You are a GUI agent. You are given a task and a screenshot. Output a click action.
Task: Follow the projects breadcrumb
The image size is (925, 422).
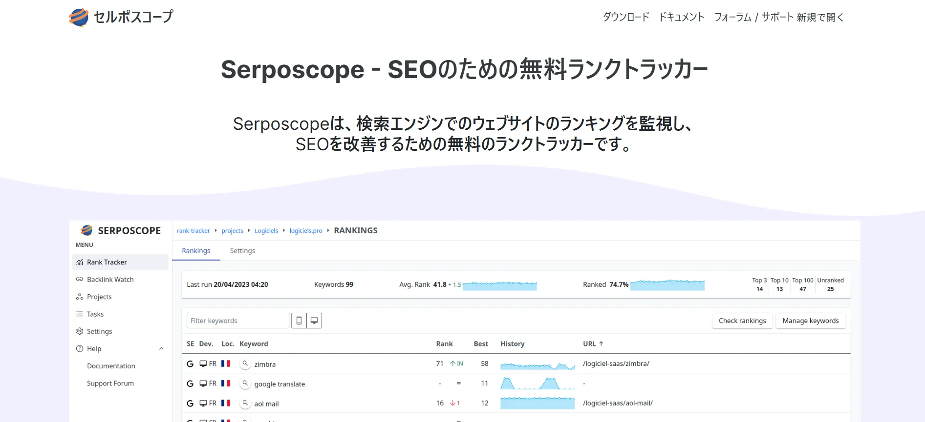point(232,231)
